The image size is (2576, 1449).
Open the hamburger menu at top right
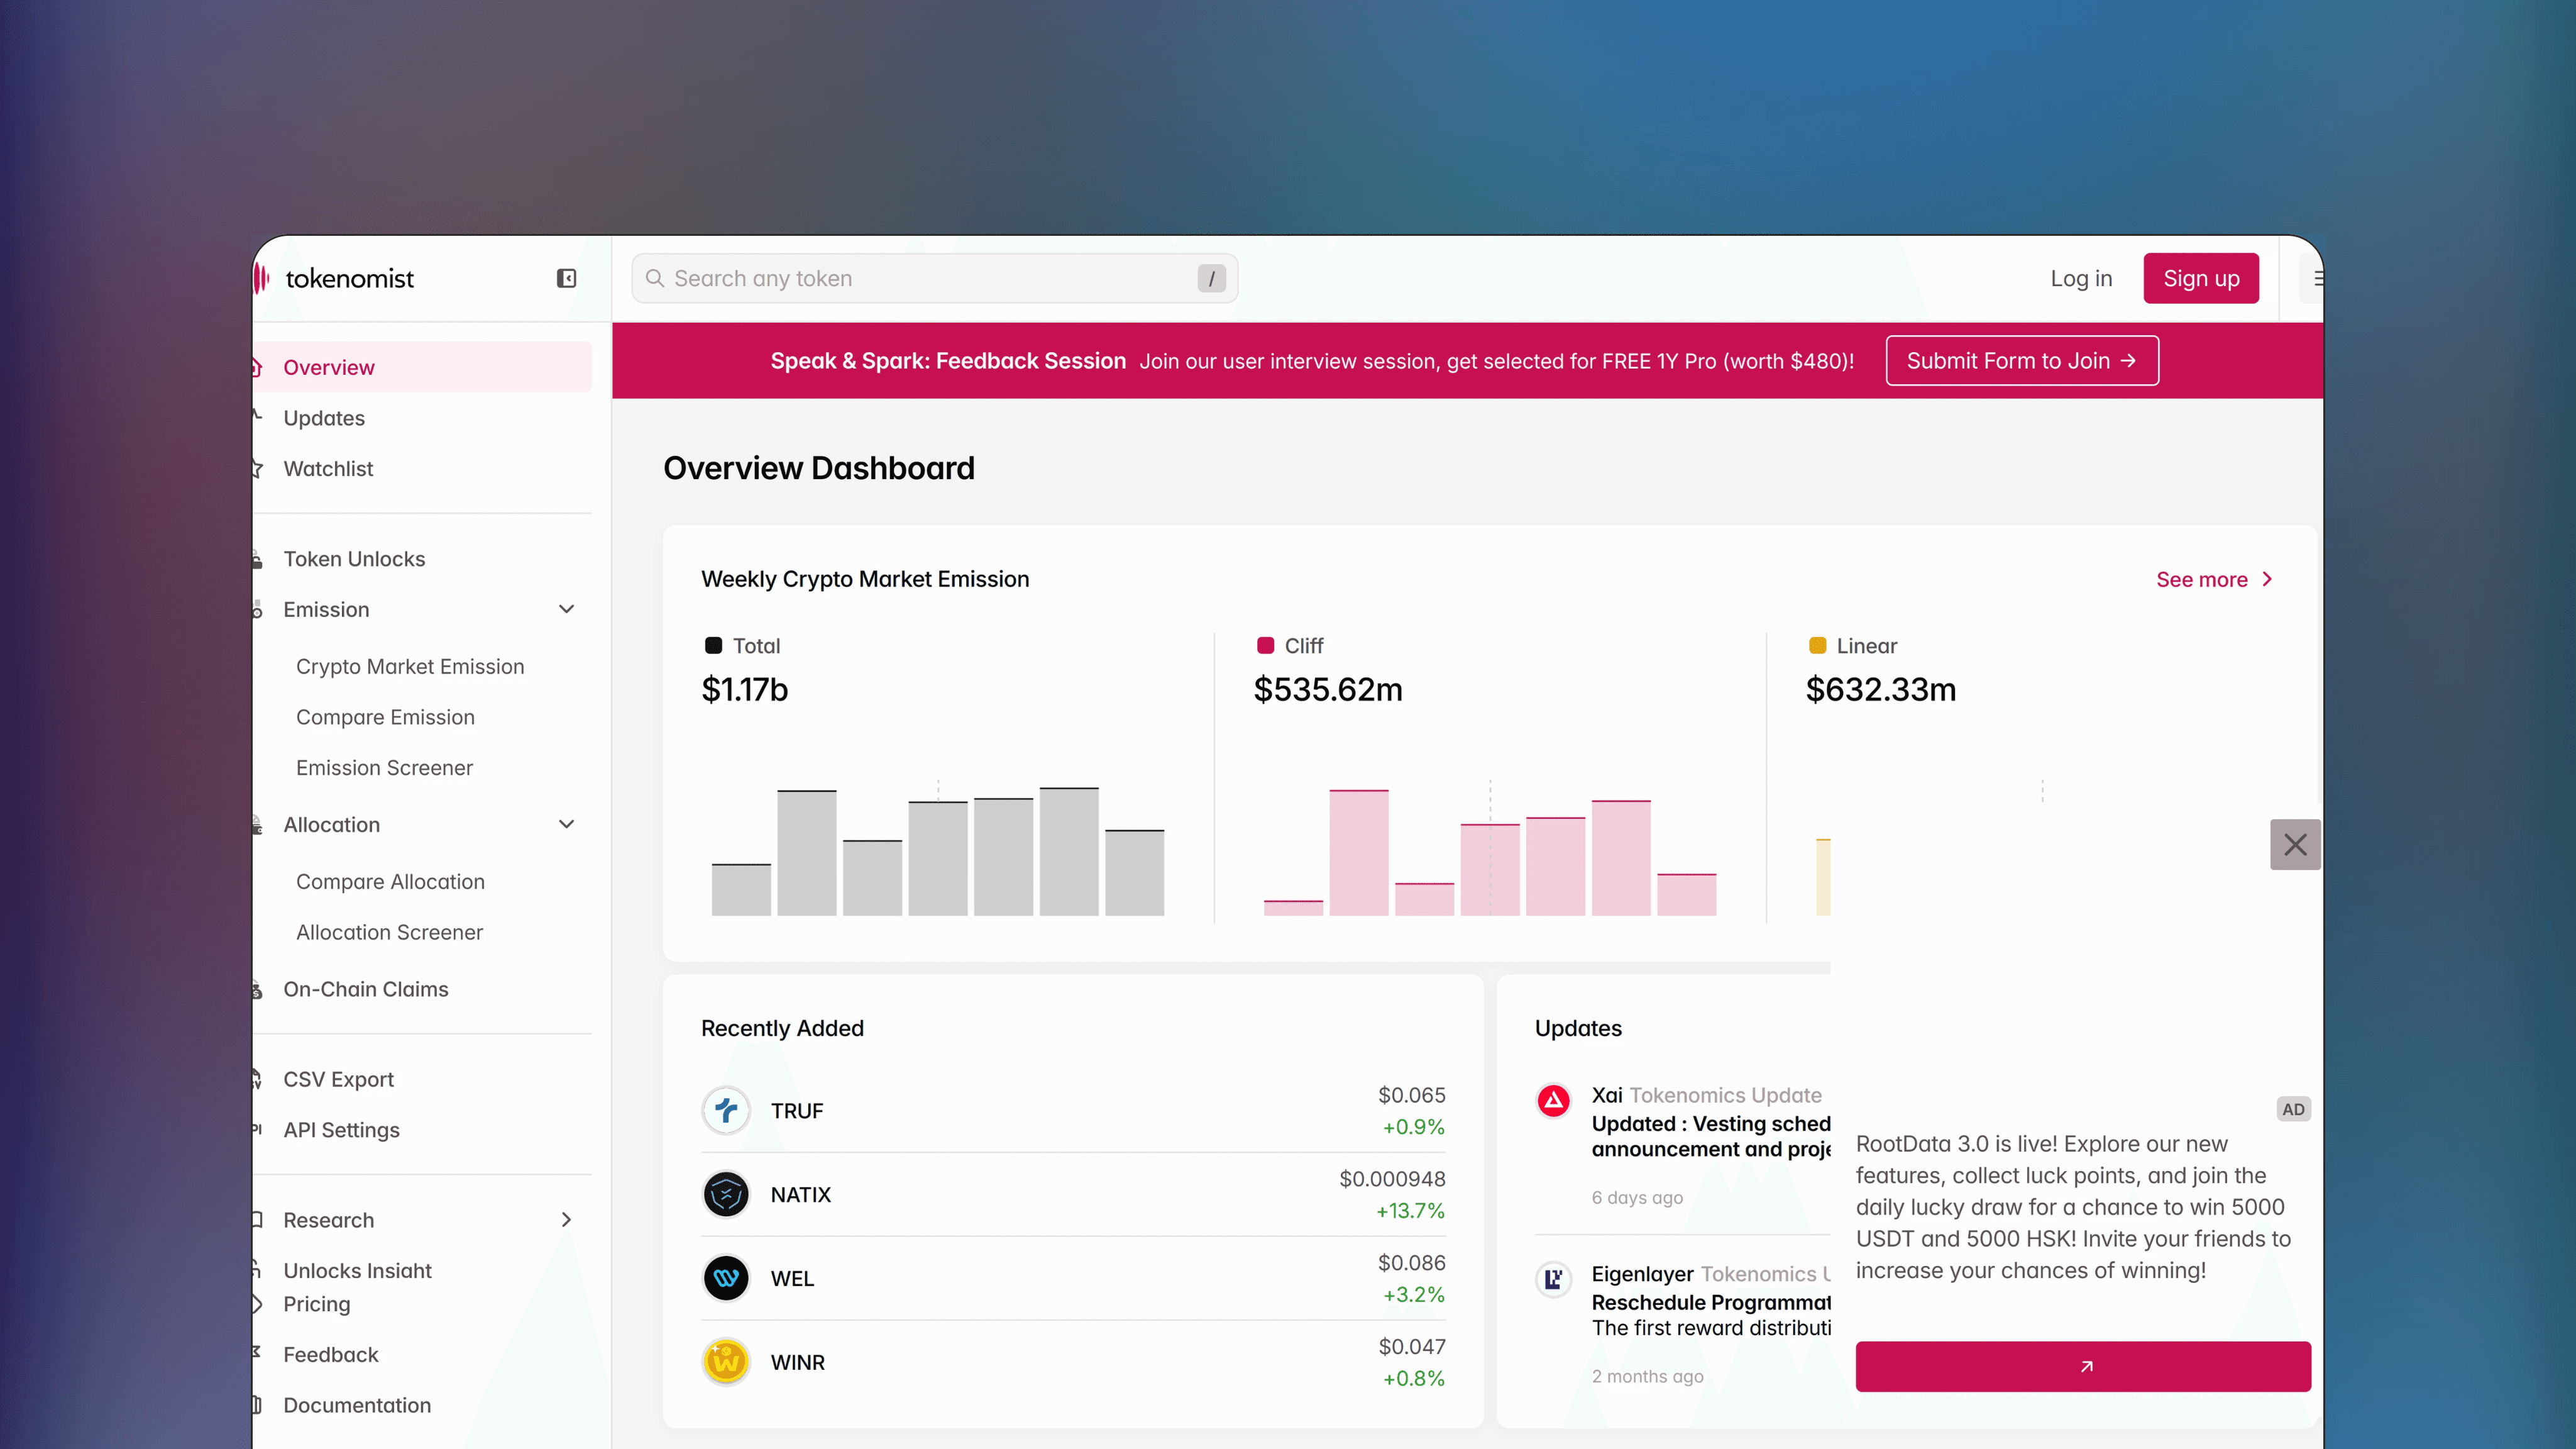[2318, 278]
